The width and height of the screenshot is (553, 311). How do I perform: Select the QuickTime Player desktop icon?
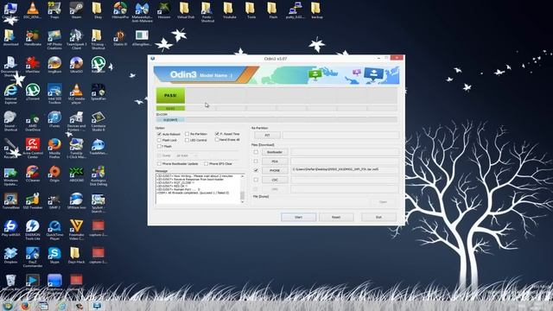click(x=54, y=230)
